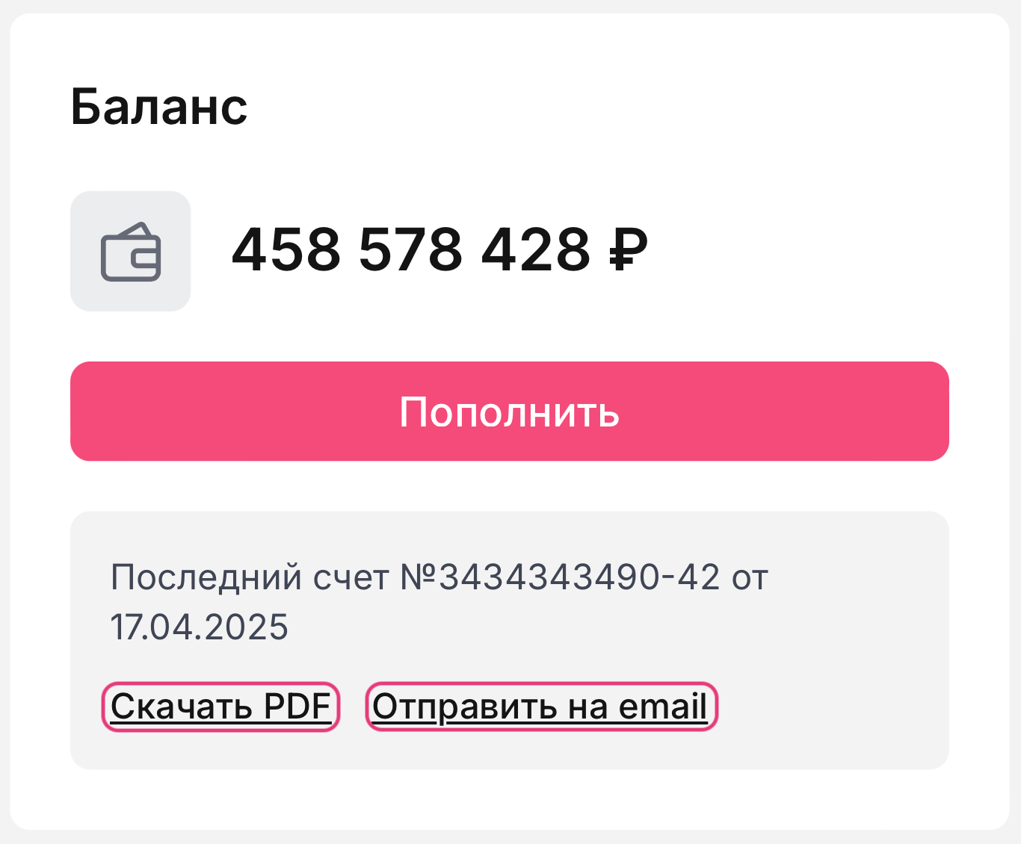Top up the balance with Пополнить
Viewport: 1021px width, 844px height.
(x=510, y=412)
